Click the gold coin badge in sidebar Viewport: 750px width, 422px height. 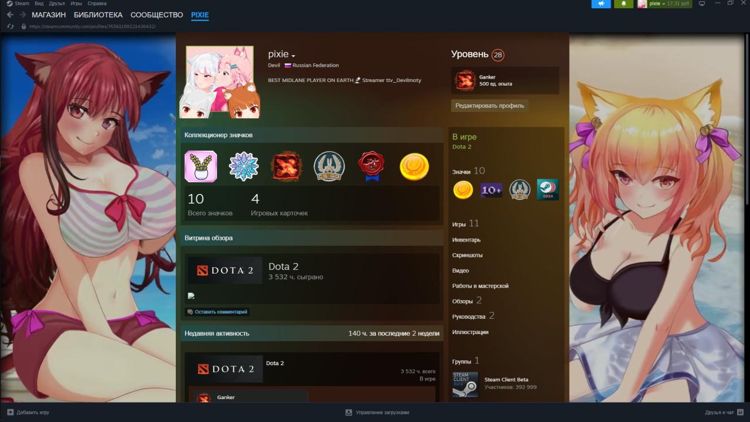(463, 190)
